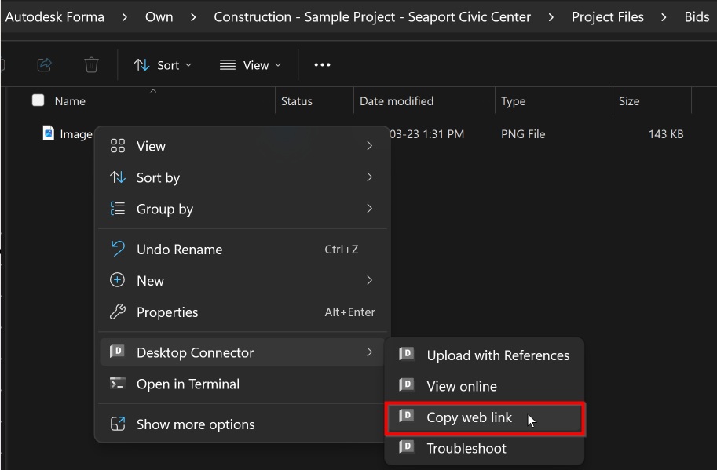Screen dimensions: 717x470
Task: Click the 143 KB size value
Action: [x=666, y=134]
